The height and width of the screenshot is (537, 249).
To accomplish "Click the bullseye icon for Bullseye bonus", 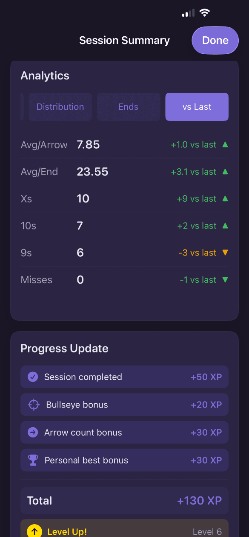I will tap(33, 405).
